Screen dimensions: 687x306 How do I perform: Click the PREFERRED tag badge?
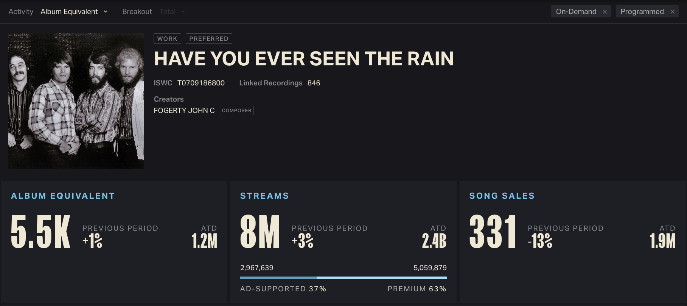pyautogui.click(x=209, y=39)
